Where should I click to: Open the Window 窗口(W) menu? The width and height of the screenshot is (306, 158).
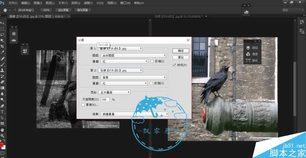point(125,3)
